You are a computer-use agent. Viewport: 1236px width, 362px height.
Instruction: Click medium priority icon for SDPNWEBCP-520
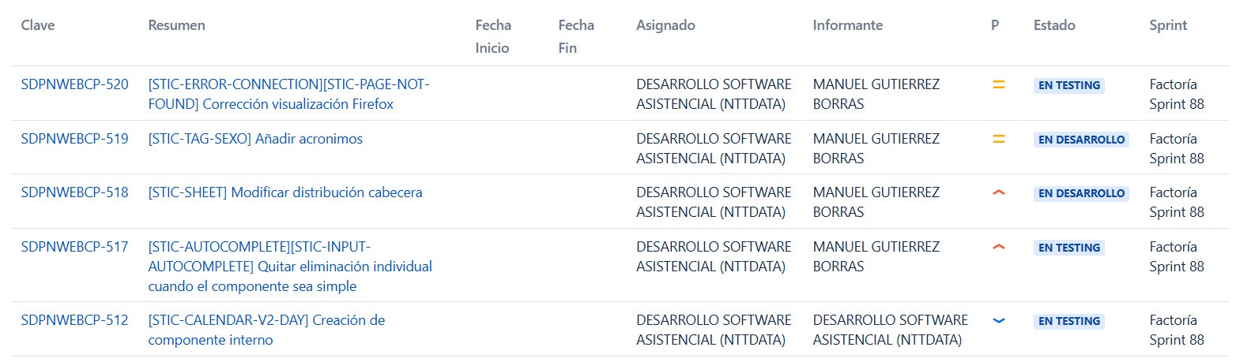[998, 85]
